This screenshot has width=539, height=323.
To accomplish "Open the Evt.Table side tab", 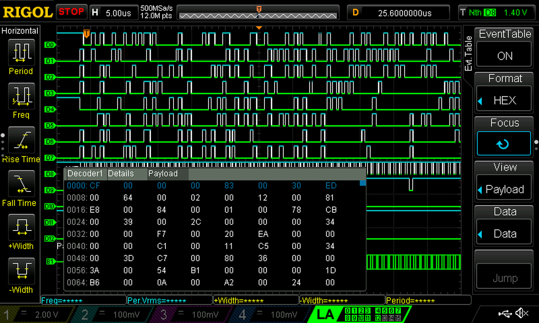I will coord(468,54).
